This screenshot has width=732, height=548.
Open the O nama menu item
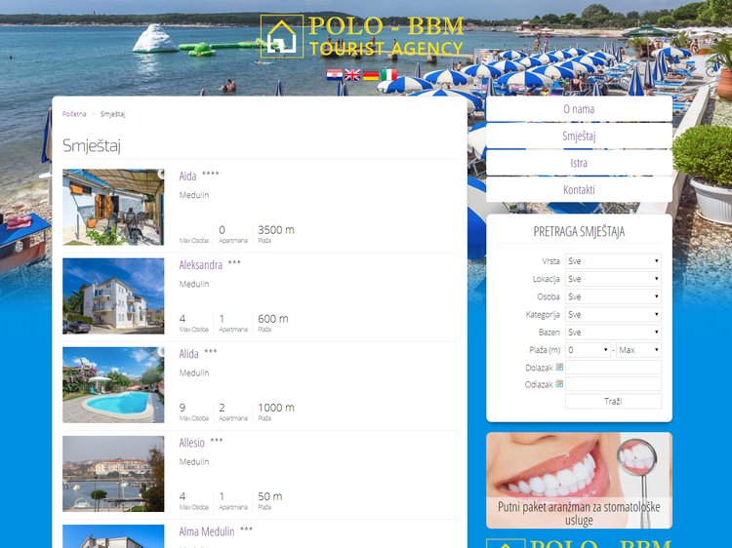[x=579, y=109]
